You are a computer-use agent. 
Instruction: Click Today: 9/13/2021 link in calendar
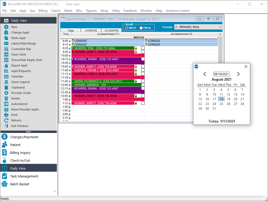coord(222,121)
